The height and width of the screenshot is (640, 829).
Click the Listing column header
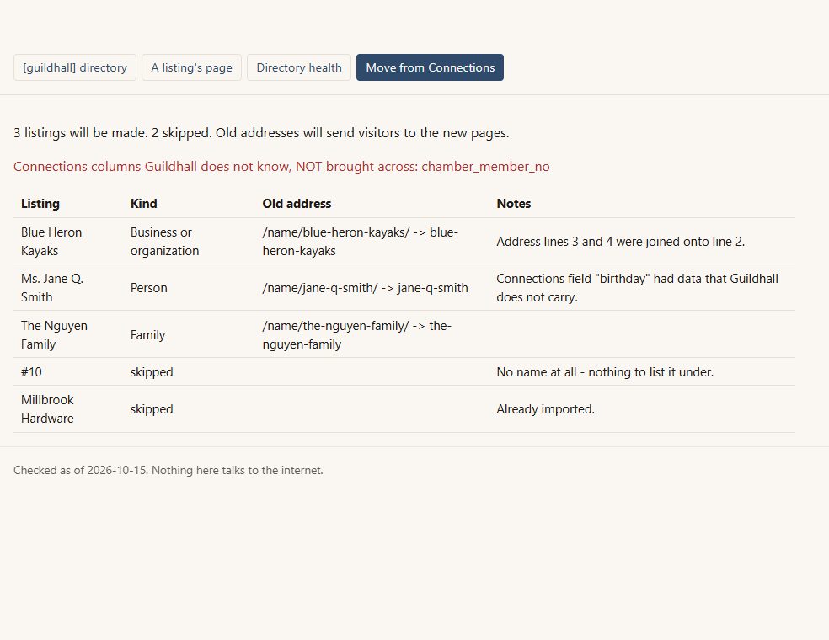[40, 204]
